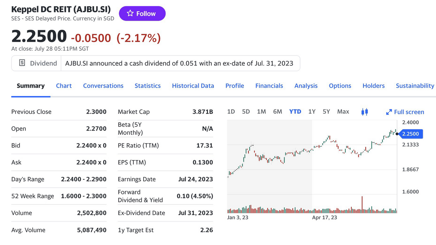The width and height of the screenshot is (436, 245).
Task: Go to the Statistics tab
Action: click(x=148, y=86)
